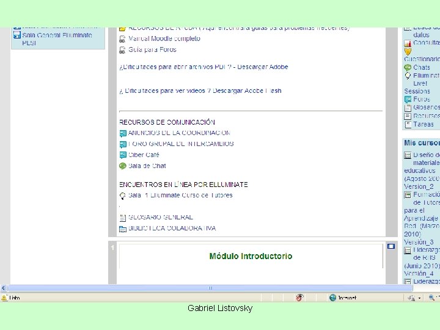Click the Recursos activity icon

[408, 116]
